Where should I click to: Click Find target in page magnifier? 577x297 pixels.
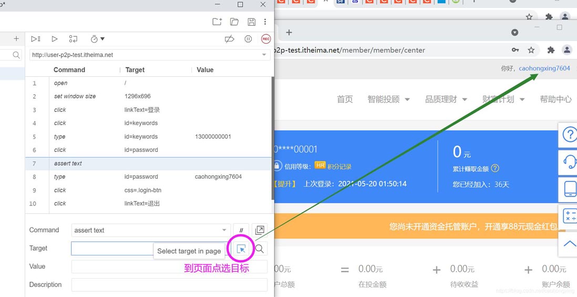pos(260,249)
